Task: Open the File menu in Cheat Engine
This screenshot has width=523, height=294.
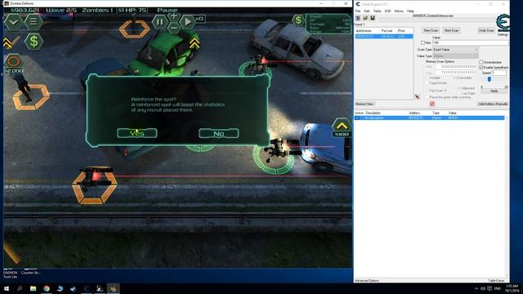Action: [358, 11]
